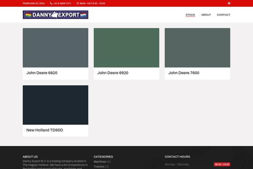This screenshot has height=169, width=253.
Task: Open the Tractors category in footer
Action: [99, 166]
